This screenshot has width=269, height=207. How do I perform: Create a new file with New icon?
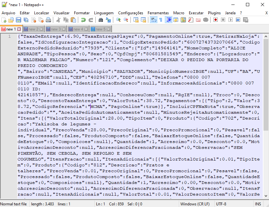coord(4,20)
